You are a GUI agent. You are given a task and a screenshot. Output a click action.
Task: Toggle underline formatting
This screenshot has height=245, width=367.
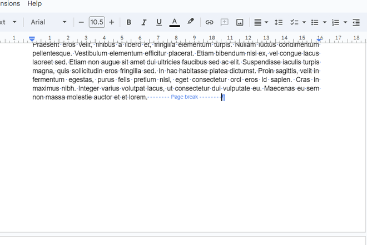click(x=159, y=22)
